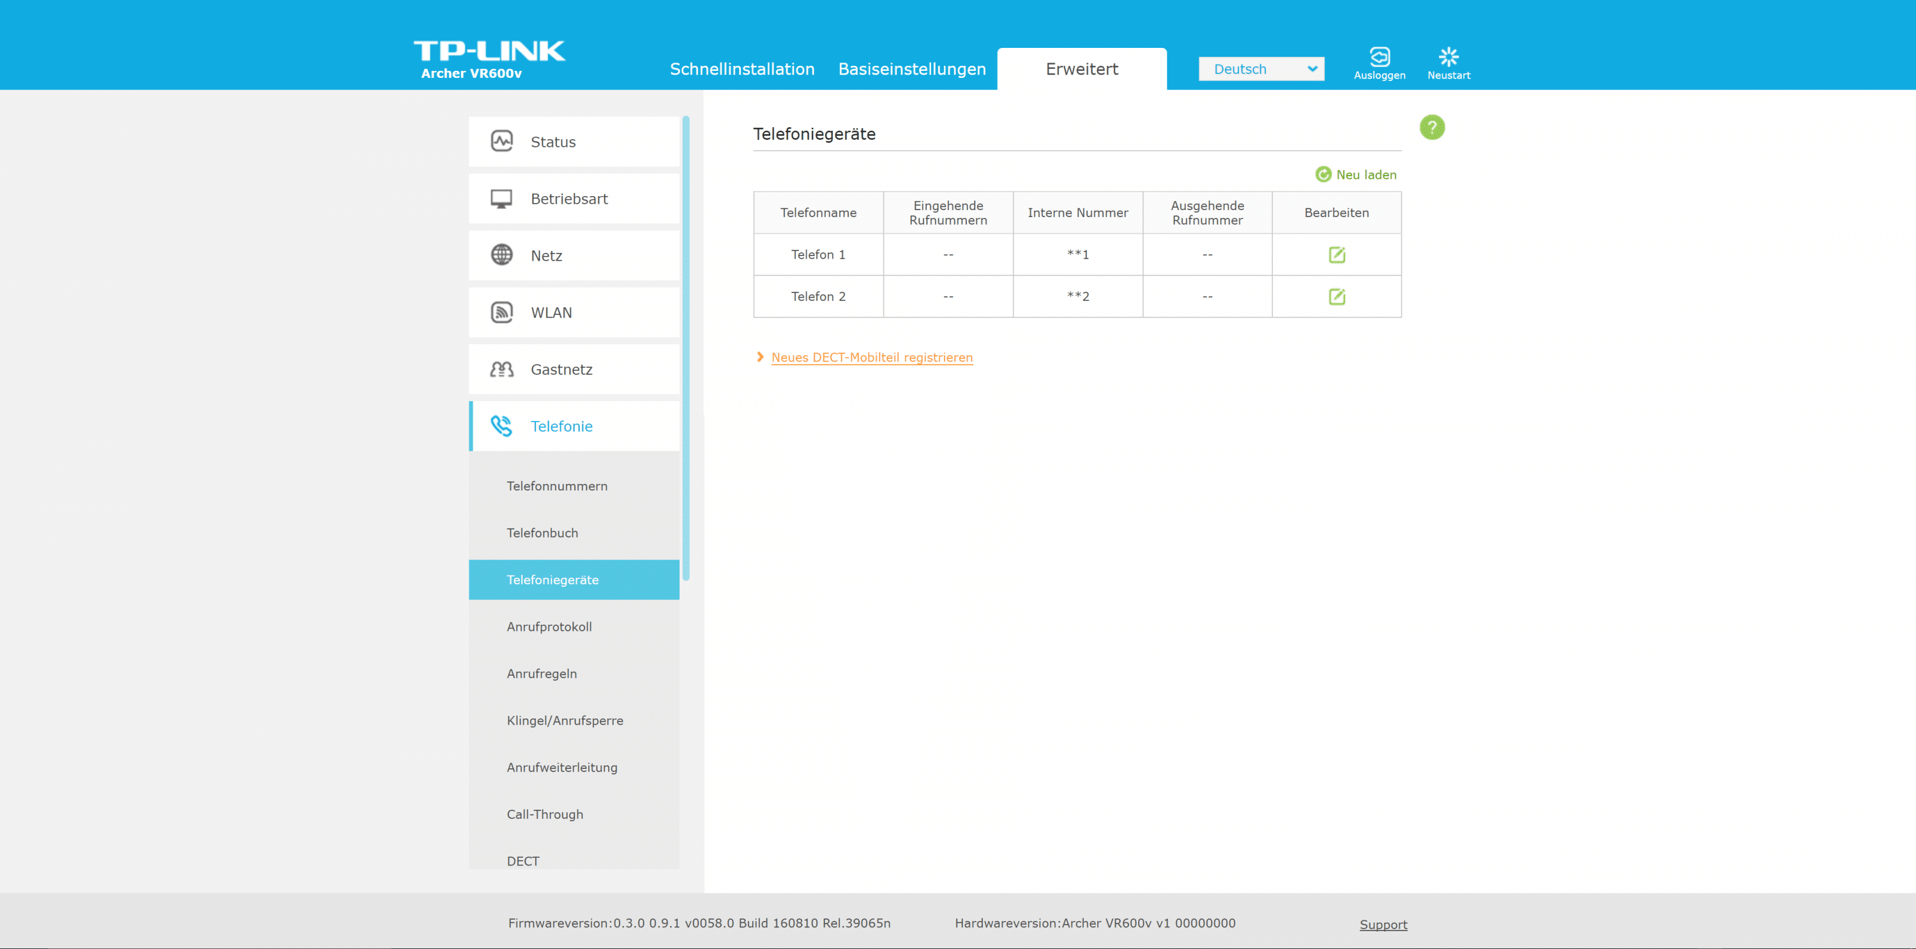Click the edit icon for Telefon 2

tap(1336, 297)
